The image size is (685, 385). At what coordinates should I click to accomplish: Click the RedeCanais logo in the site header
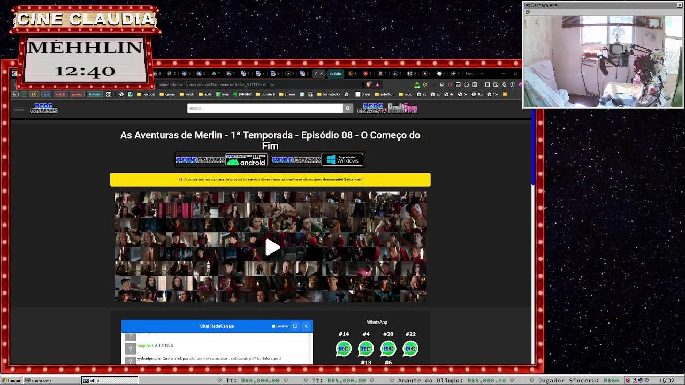[x=44, y=109]
